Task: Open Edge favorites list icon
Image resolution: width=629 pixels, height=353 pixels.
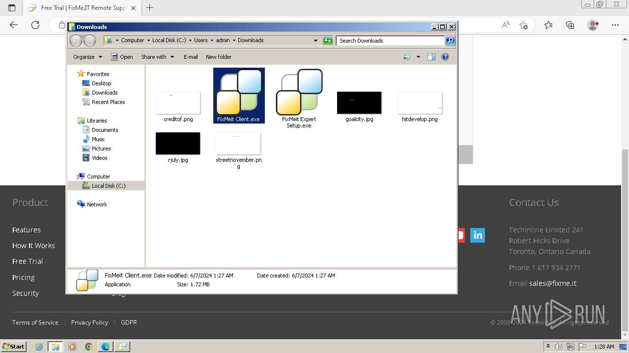Action: (x=548, y=25)
